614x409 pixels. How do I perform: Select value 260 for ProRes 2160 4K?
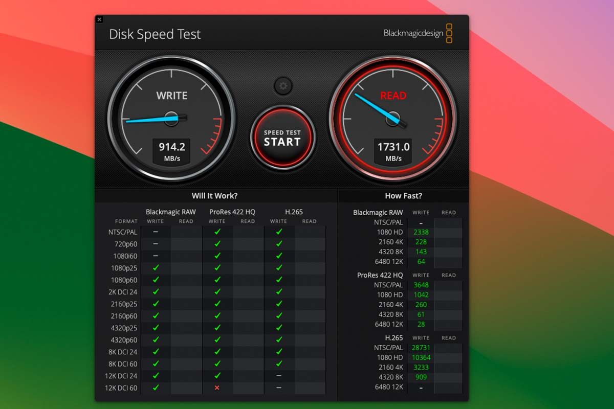421,305
